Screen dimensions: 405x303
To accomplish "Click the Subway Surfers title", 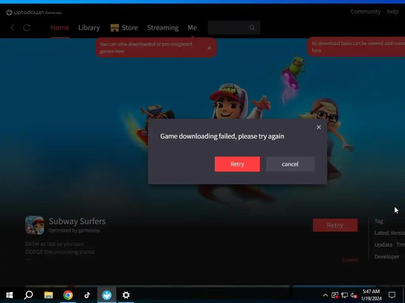I will coord(77,221).
